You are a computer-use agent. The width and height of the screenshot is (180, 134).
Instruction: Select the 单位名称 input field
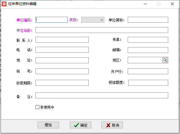[102, 30]
